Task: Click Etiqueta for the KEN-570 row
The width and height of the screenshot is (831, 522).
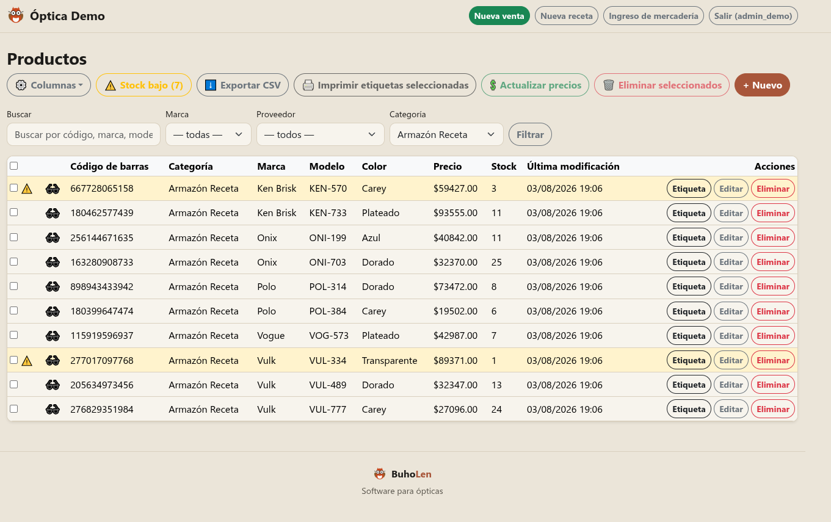Action: [689, 189]
